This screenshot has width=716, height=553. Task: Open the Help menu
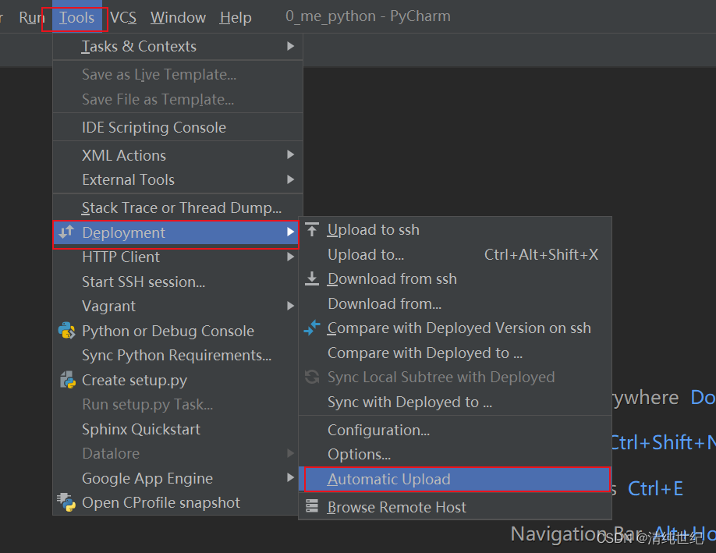236,17
